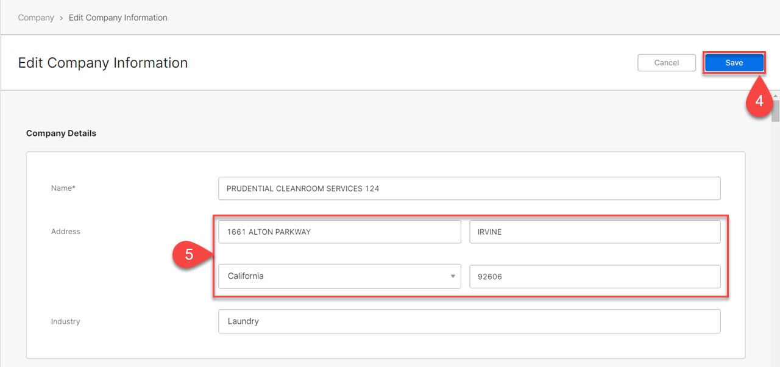780x367 pixels.
Task: Click the zip code field 92606
Action: [595, 276]
